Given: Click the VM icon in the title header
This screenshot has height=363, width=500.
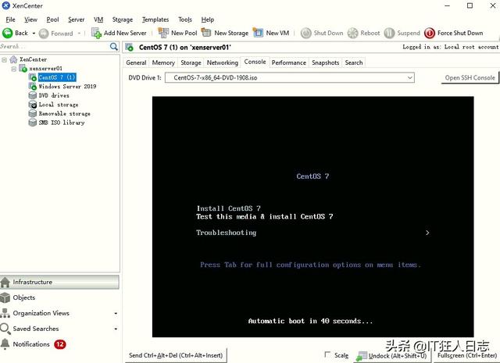Looking at the screenshot, I should [129, 48].
